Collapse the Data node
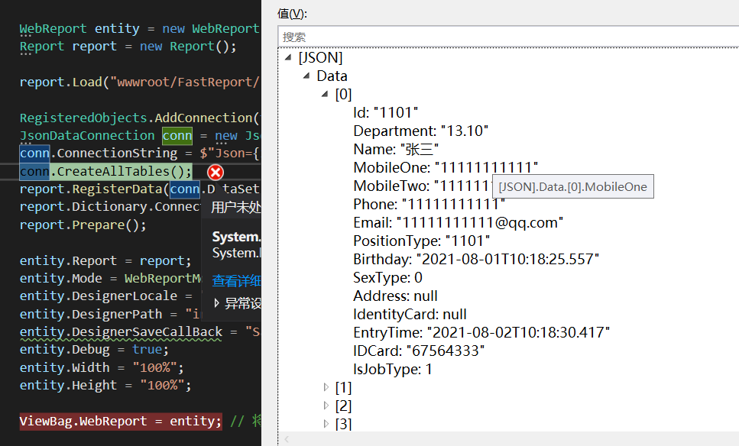739x446 pixels. pos(306,76)
